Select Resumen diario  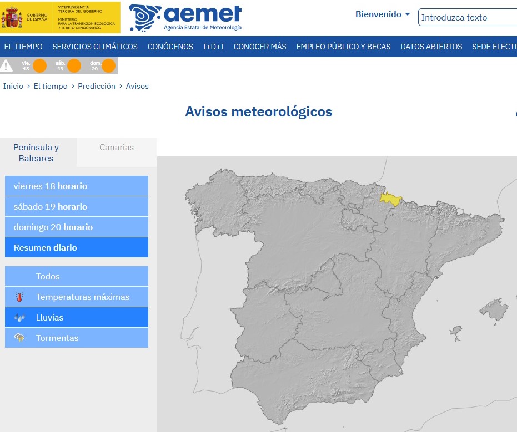click(x=77, y=247)
